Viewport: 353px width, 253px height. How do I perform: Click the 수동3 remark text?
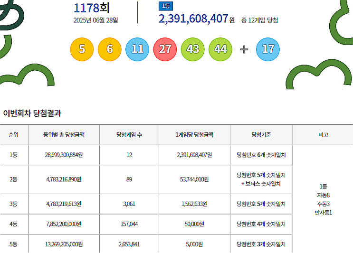click(323, 204)
